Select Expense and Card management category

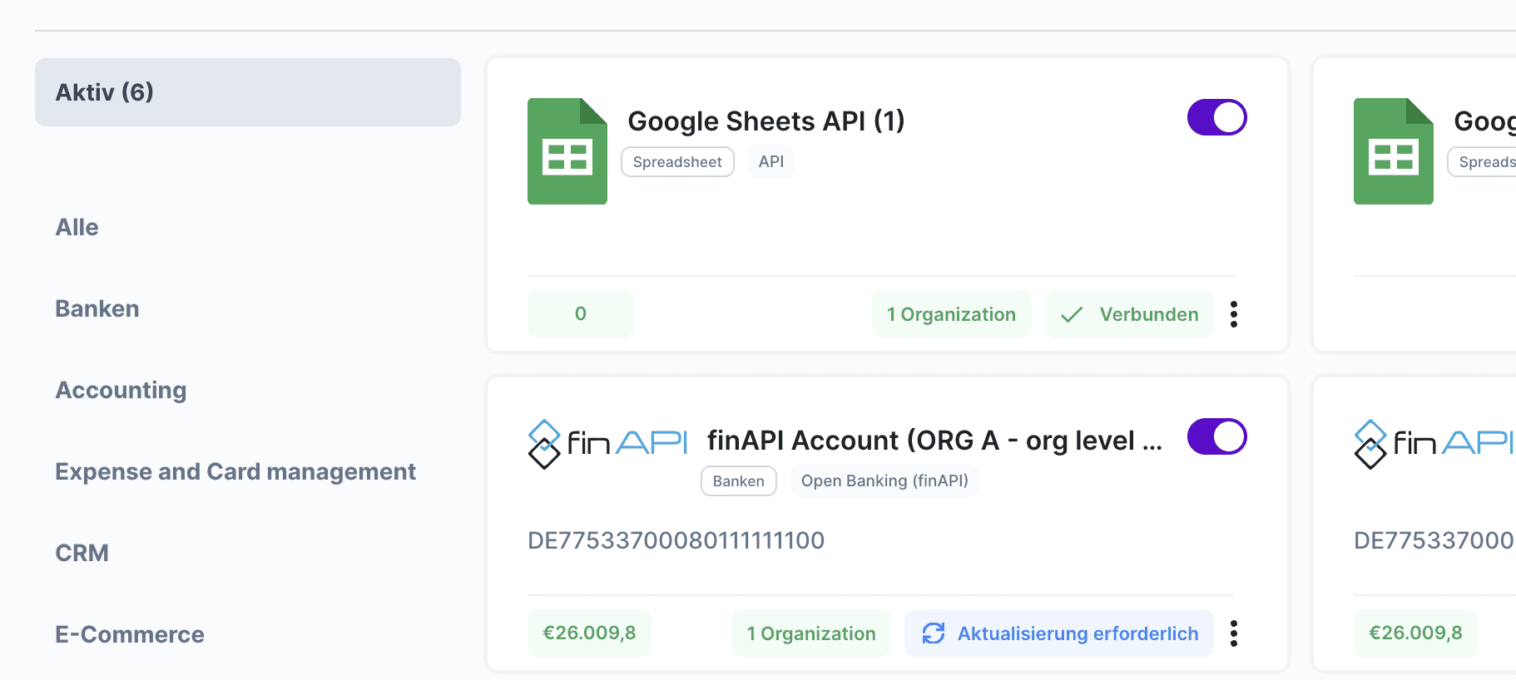coord(235,472)
